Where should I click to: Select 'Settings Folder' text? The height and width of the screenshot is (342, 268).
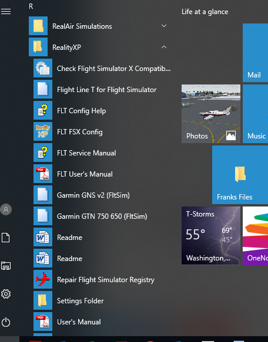81,301
